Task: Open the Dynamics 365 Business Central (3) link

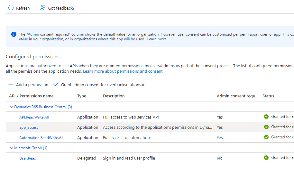Action: click(x=43, y=107)
